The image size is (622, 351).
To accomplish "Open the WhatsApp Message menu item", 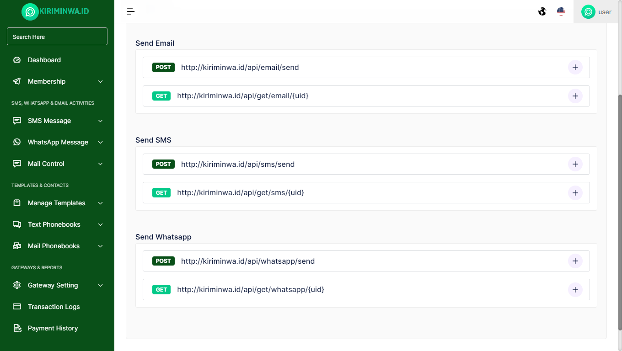I will 57,142.
